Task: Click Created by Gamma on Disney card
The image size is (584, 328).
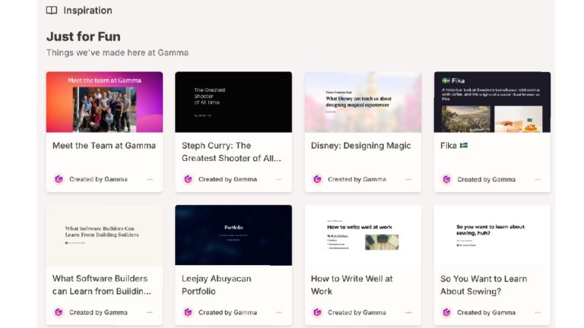Action: click(x=357, y=179)
